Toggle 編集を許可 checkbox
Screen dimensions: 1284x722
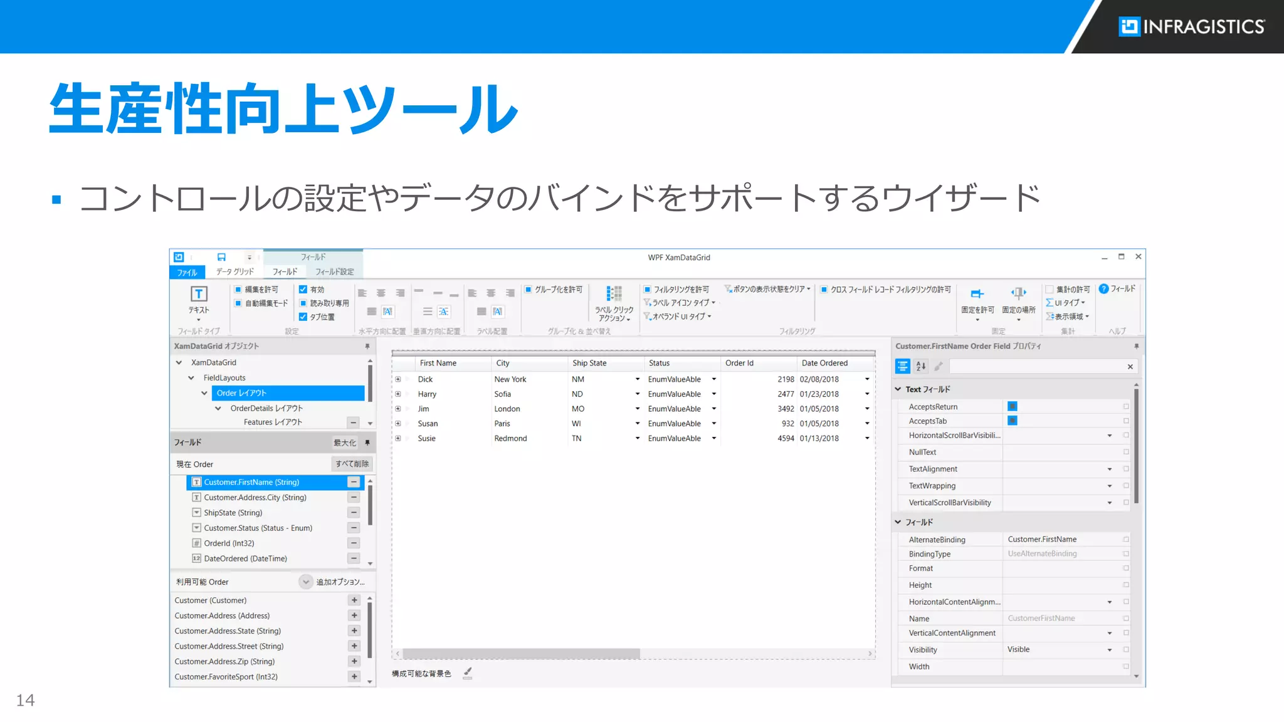238,290
